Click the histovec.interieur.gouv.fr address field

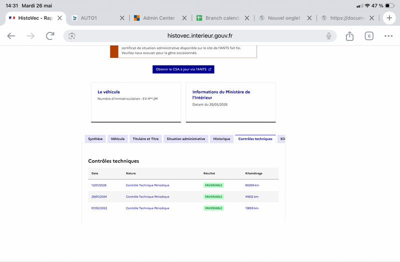[x=199, y=36]
